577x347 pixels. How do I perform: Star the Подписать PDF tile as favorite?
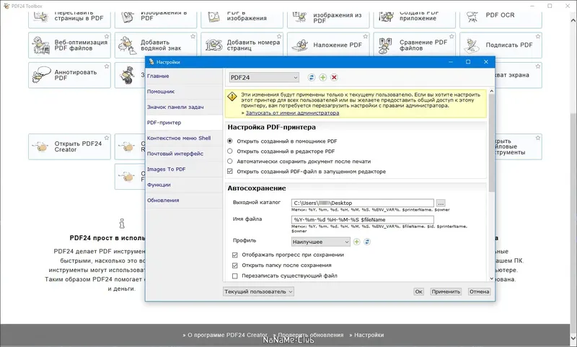point(538,36)
